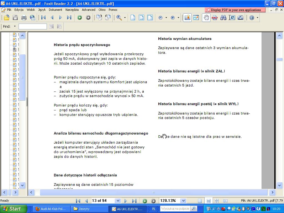Open the Język menu
Image resolution: width=284 pixels, height=213 pixels.
pyautogui.click(x=42, y=10)
